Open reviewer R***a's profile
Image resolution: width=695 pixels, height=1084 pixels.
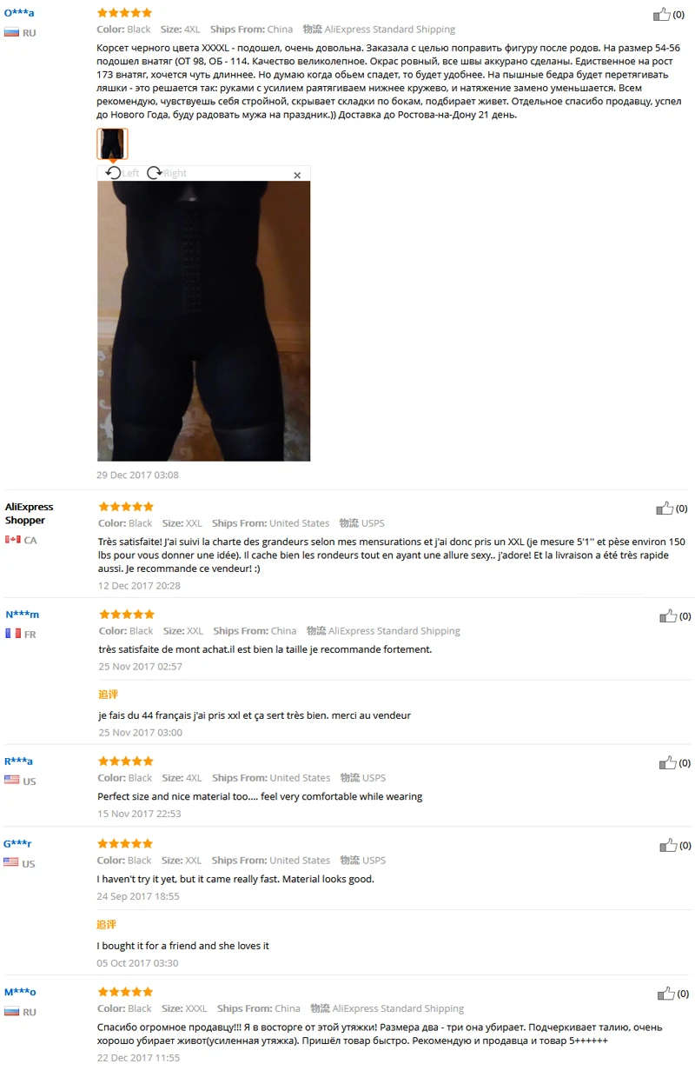point(18,761)
